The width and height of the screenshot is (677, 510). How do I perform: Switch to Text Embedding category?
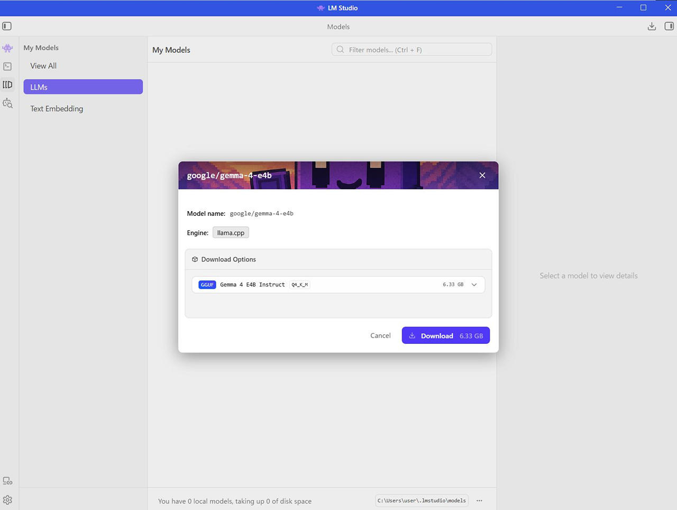pos(57,108)
